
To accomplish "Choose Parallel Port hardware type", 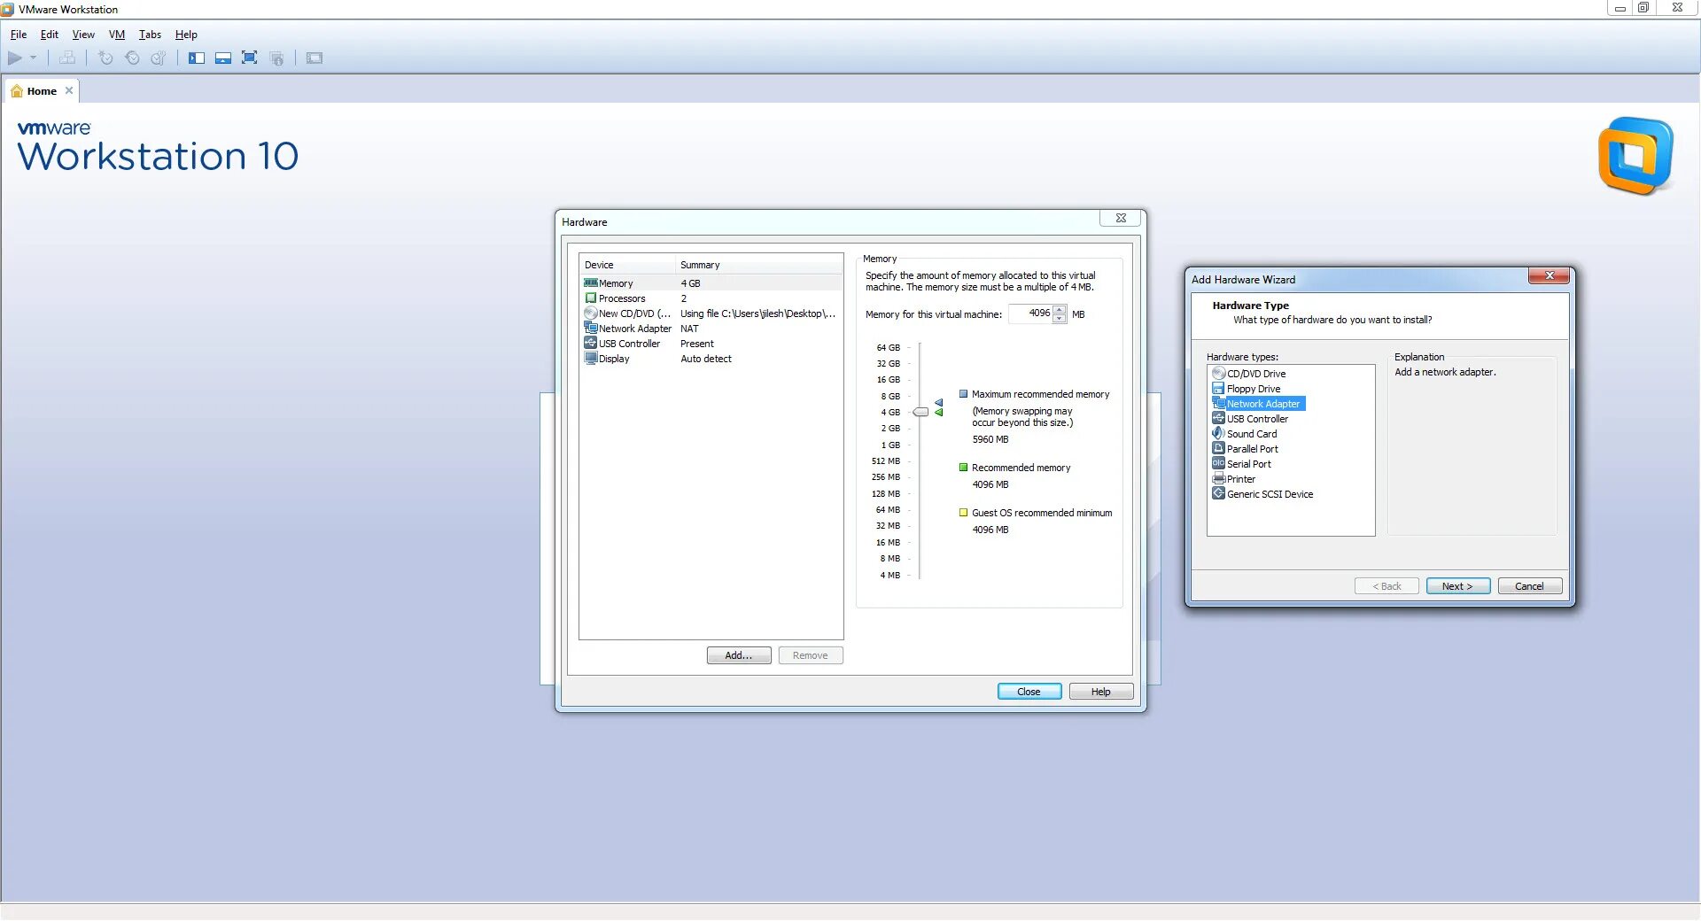I will (x=1246, y=449).
